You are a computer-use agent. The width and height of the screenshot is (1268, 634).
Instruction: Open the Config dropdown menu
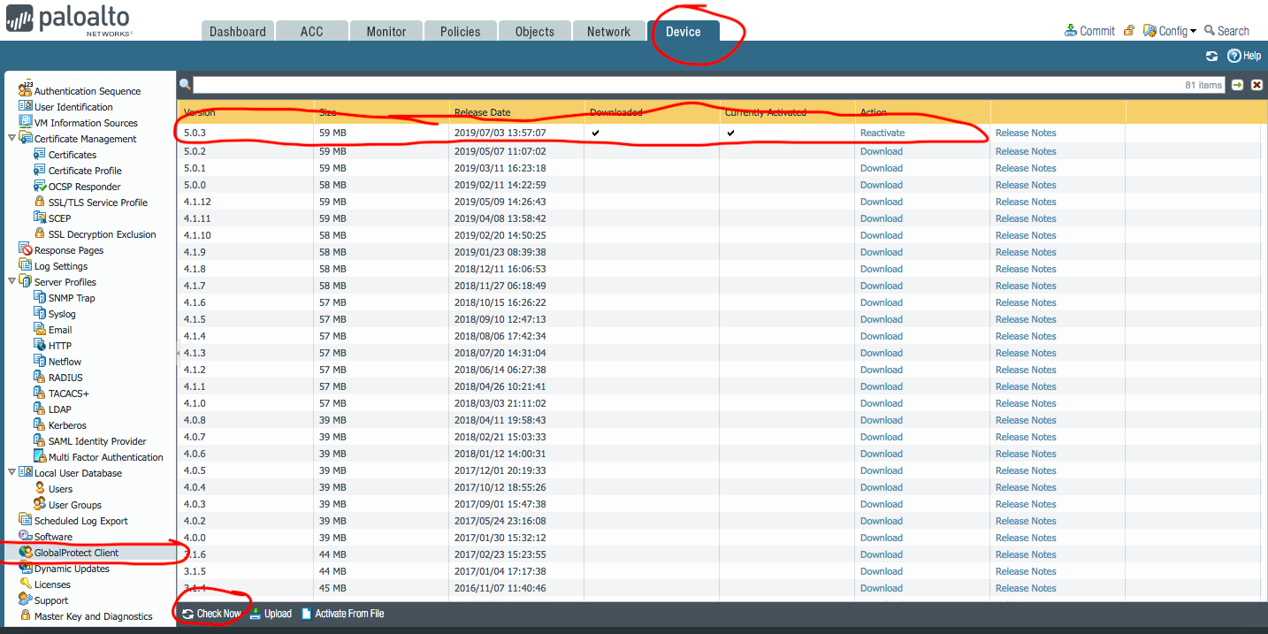pyautogui.click(x=1173, y=31)
